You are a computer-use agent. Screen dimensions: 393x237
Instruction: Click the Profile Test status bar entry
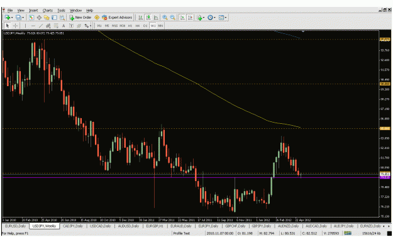coord(182,233)
